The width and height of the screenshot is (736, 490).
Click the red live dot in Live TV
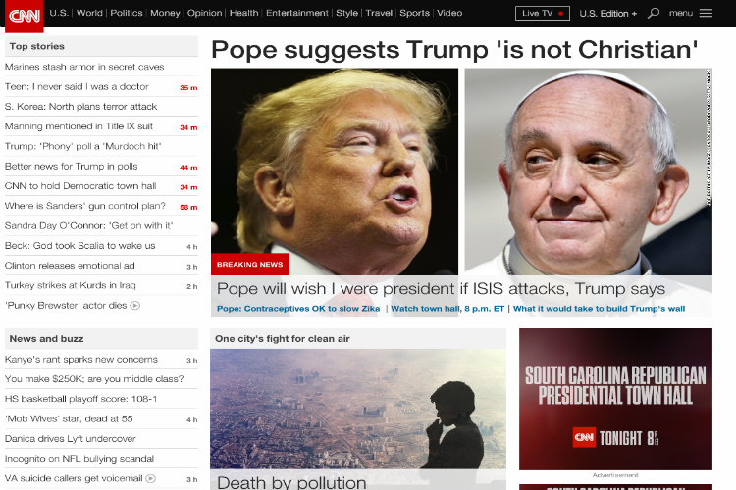[x=560, y=14]
